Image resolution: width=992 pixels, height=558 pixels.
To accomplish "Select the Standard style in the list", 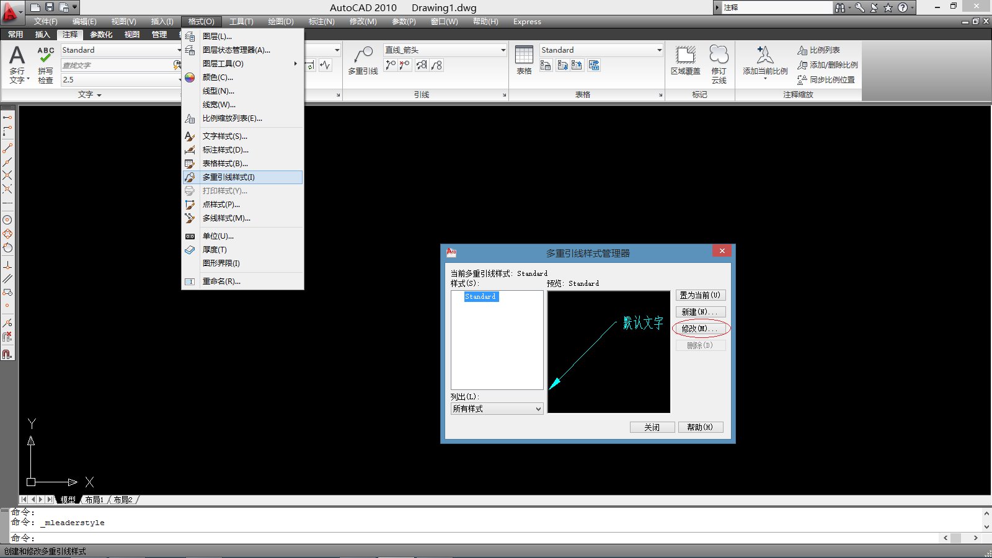I will tap(480, 297).
